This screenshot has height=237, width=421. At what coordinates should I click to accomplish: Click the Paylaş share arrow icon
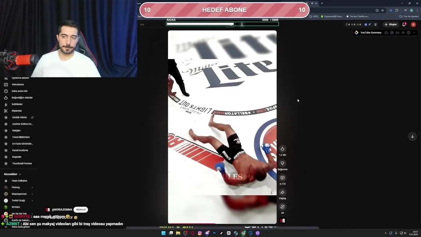point(282,192)
